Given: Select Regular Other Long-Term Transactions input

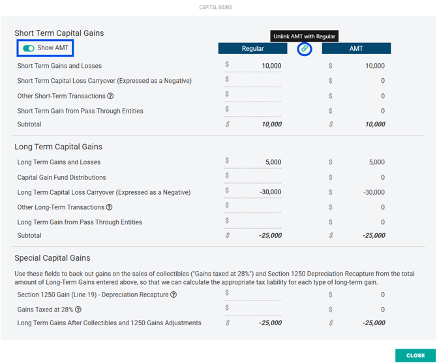Looking at the screenshot, I should (x=254, y=207).
